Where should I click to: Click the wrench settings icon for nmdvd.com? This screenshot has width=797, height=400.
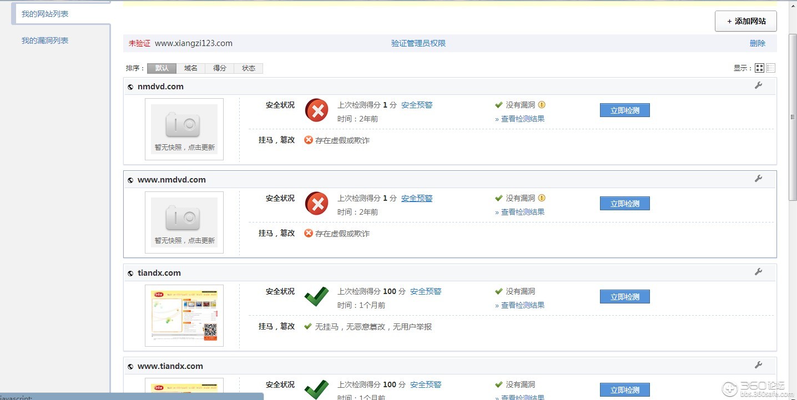759,85
